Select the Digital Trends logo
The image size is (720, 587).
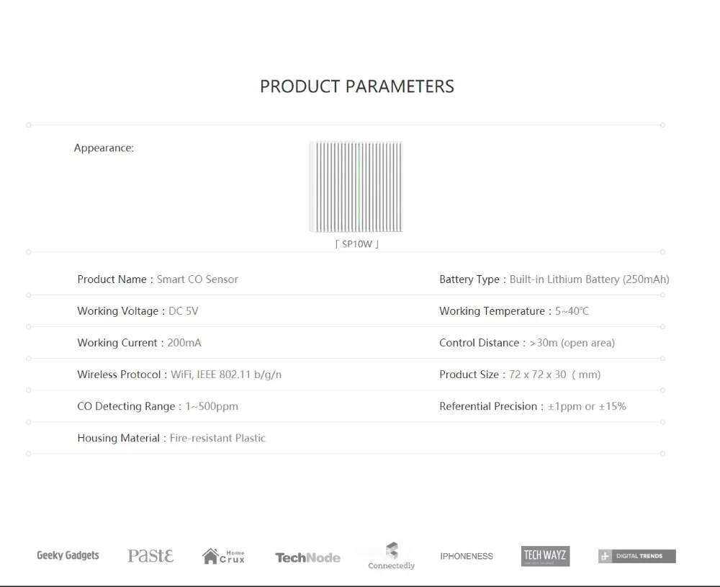pyautogui.click(x=637, y=556)
